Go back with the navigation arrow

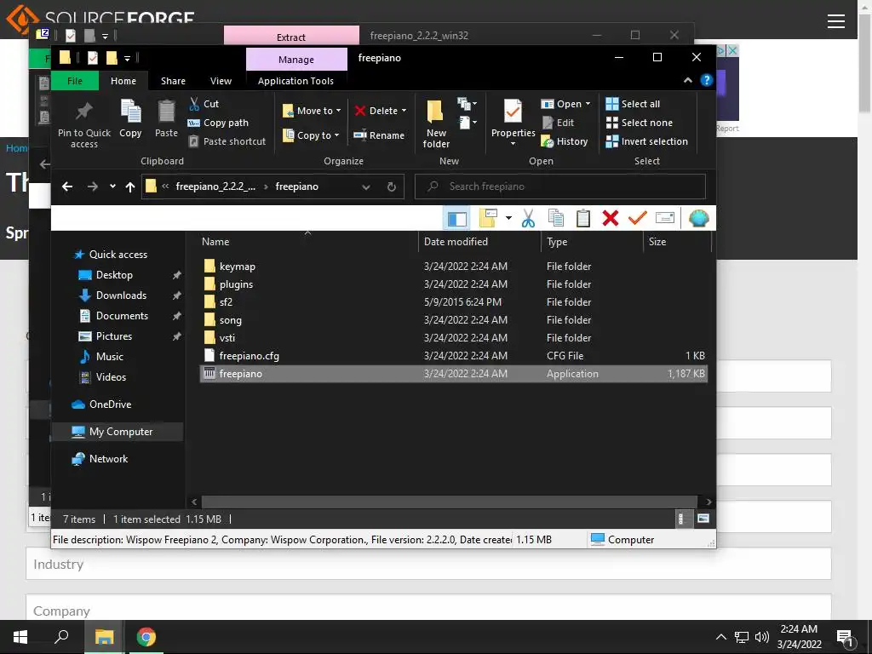(x=67, y=186)
